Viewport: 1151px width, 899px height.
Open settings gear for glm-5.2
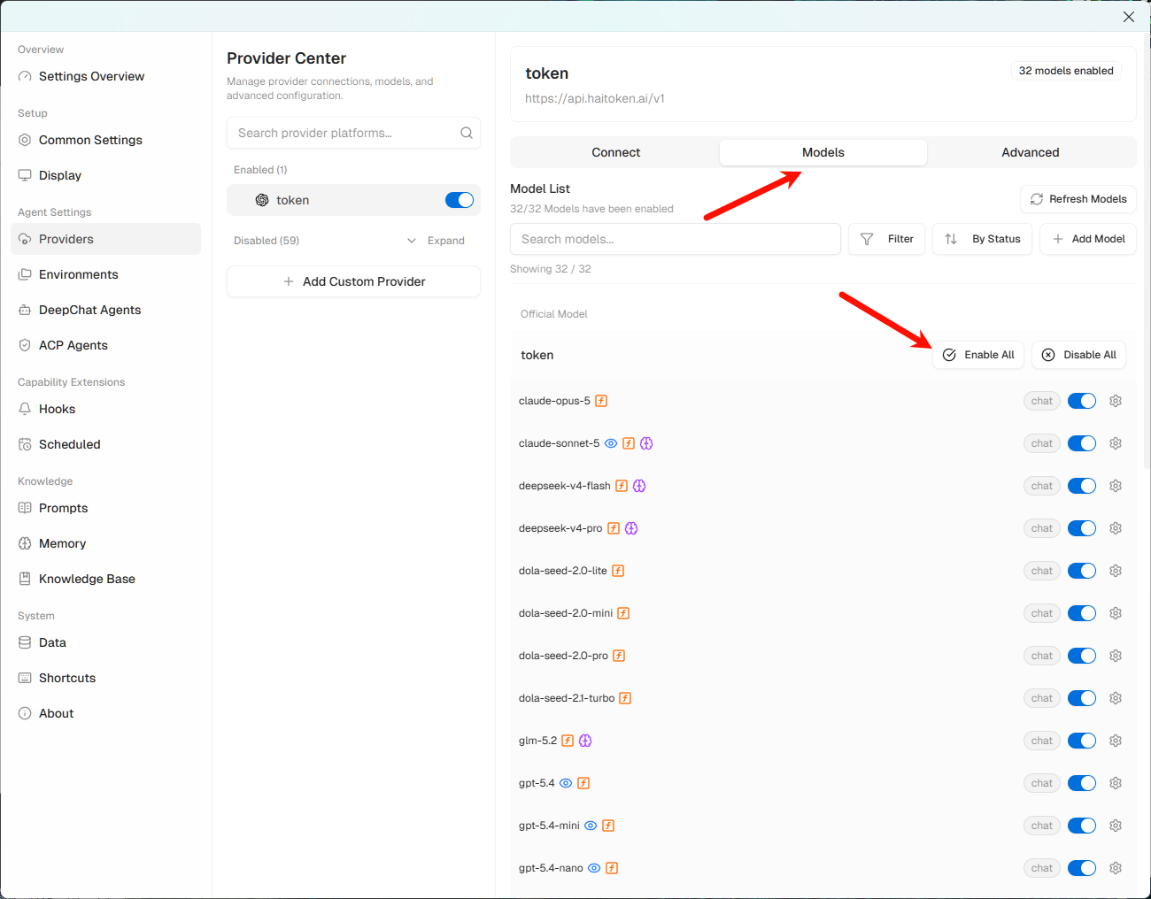point(1116,741)
